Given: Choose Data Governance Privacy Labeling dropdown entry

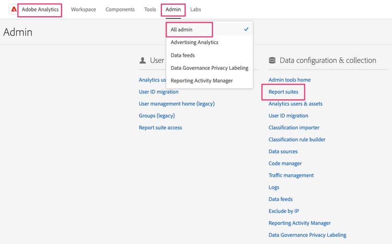Looking at the screenshot, I should click(x=209, y=68).
